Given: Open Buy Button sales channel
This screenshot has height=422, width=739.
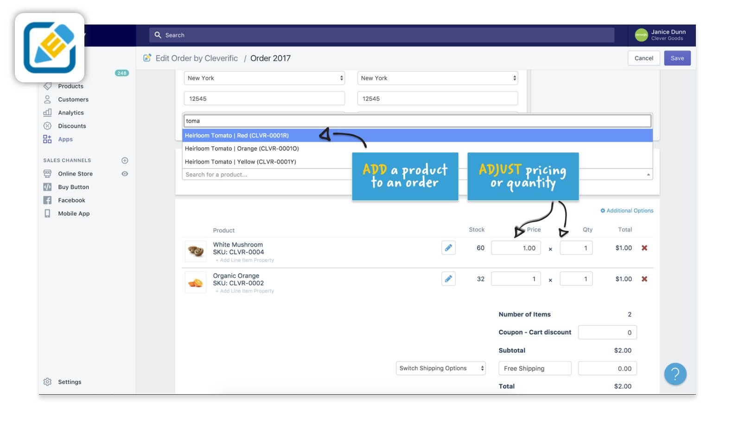Looking at the screenshot, I should pyautogui.click(x=73, y=187).
